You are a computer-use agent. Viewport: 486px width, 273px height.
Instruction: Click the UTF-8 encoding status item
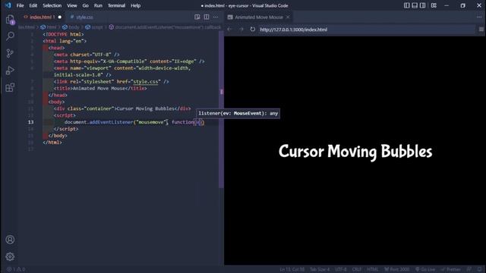(x=341, y=269)
